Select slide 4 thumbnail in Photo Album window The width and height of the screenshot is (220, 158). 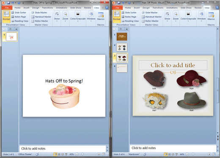click(122, 68)
